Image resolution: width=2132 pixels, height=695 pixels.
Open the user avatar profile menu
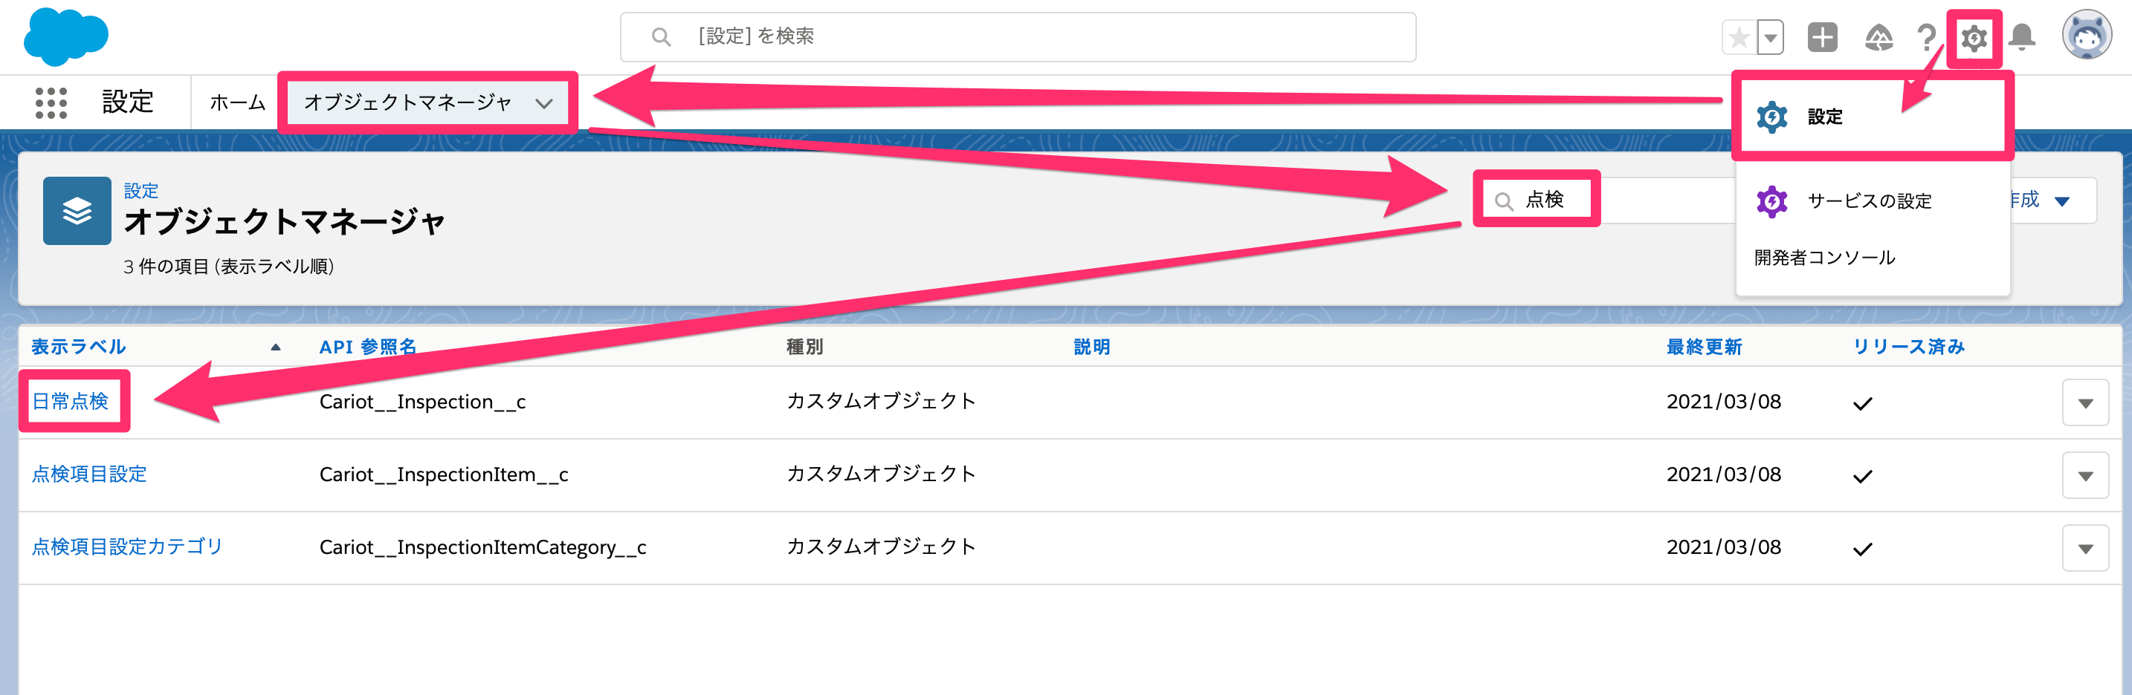[2087, 36]
